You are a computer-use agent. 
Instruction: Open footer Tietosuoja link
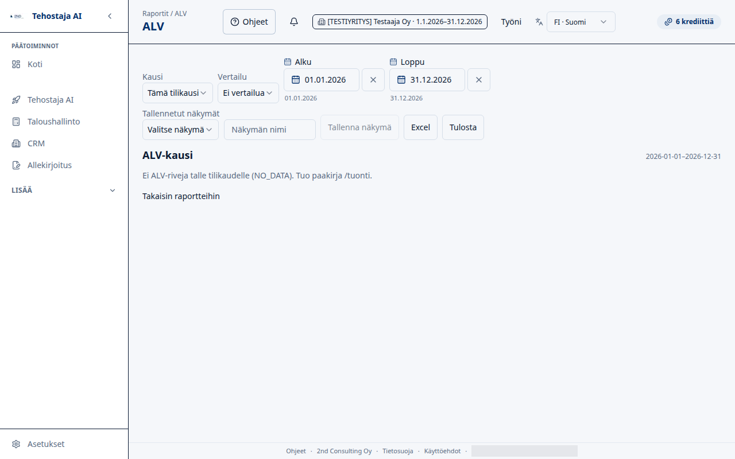(x=398, y=451)
